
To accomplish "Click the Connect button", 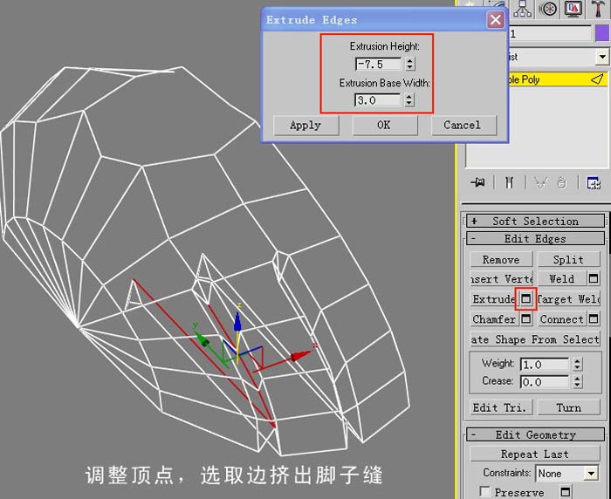I will (x=561, y=319).
